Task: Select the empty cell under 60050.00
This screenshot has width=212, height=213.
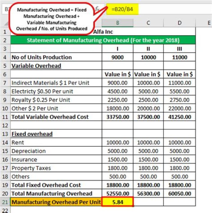Action: click(x=179, y=202)
